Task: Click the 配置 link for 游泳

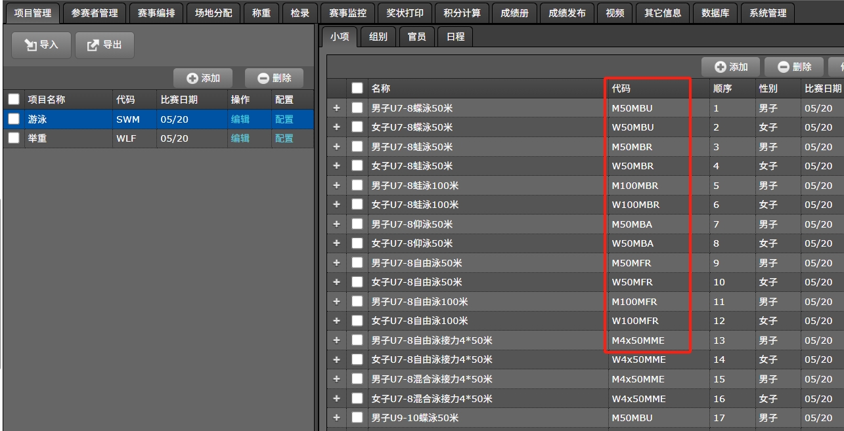Action: click(284, 119)
